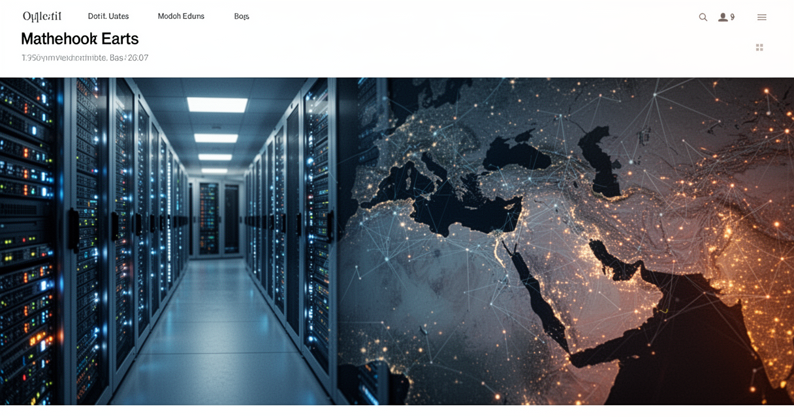Click the user account profile icon
This screenshot has height=417, width=794.
pos(723,18)
